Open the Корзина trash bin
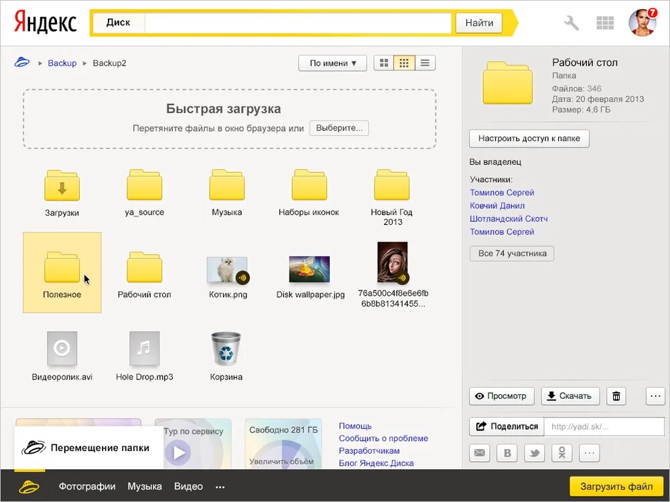Screen dimensions: 670x502 pyautogui.click(x=226, y=349)
